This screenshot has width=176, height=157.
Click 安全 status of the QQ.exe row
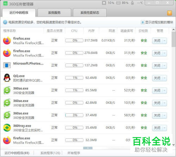coord(144,78)
